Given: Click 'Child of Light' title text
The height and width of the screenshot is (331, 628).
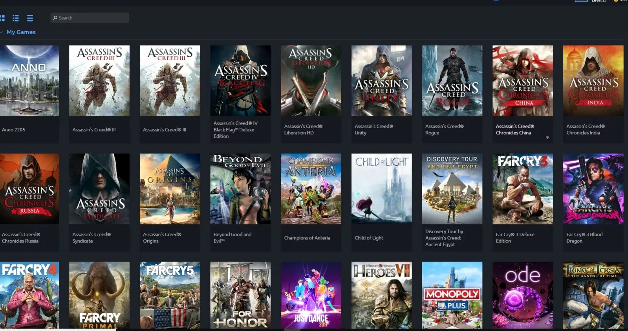Looking at the screenshot, I should (x=369, y=238).
